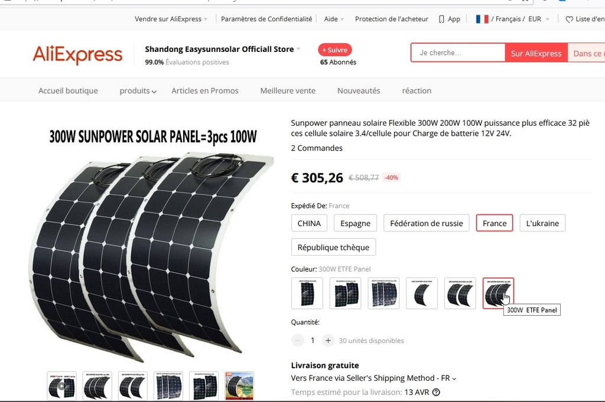605x402 pixels.
Task: Click the 'Je cherche...' search field
Action: point(458,53)
